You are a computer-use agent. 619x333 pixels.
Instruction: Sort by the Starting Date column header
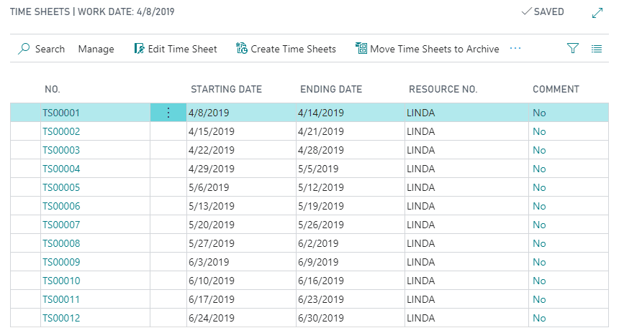click(226, 90)
